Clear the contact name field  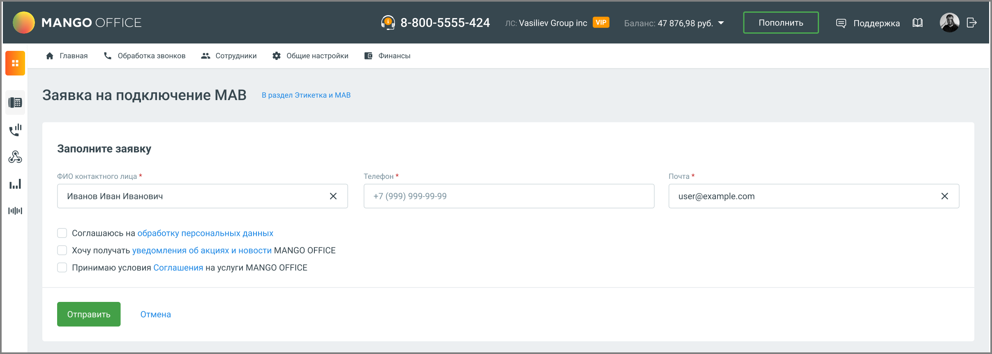pyautogui.click(x=333, y=196)
